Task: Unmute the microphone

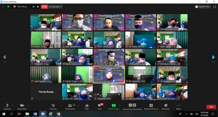Action: point(7,106)
